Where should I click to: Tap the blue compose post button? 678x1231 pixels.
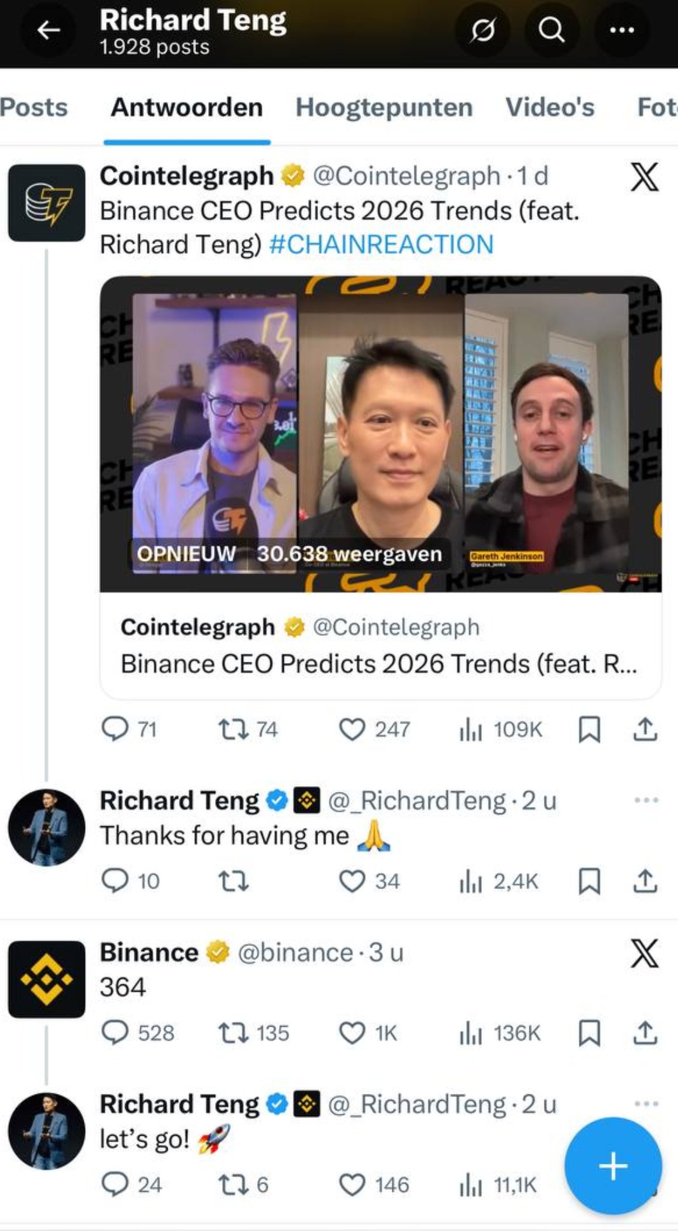(613, 1166)
